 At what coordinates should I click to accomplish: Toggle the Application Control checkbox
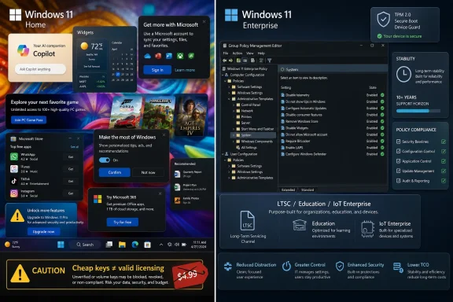[x=399, y=161]
